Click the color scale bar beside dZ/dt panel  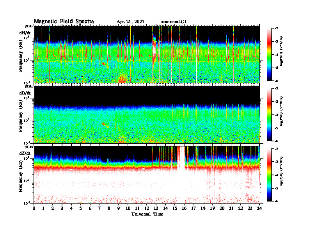click(269, 175)
